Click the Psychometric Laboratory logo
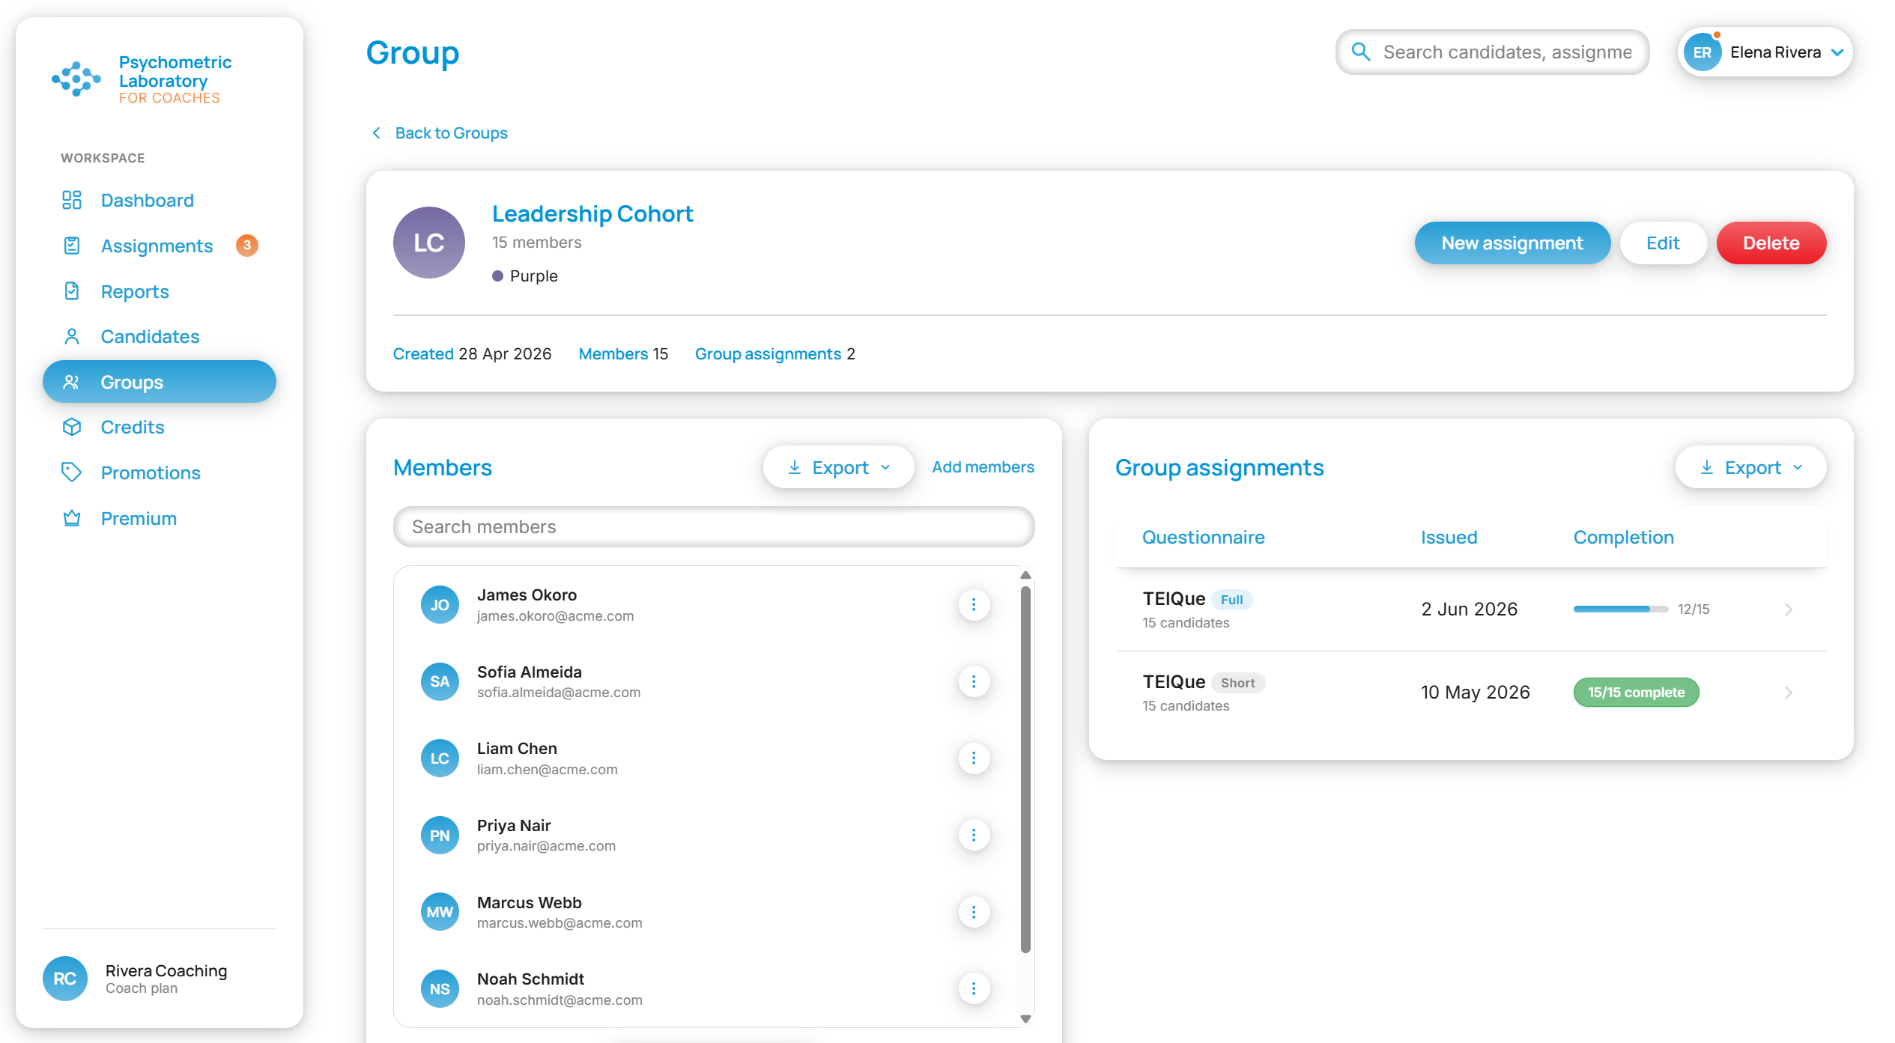 [x=142, y=79]
